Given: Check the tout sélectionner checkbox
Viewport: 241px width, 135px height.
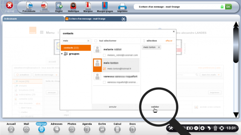Looking at the screenshot, I should click(96, 41).
